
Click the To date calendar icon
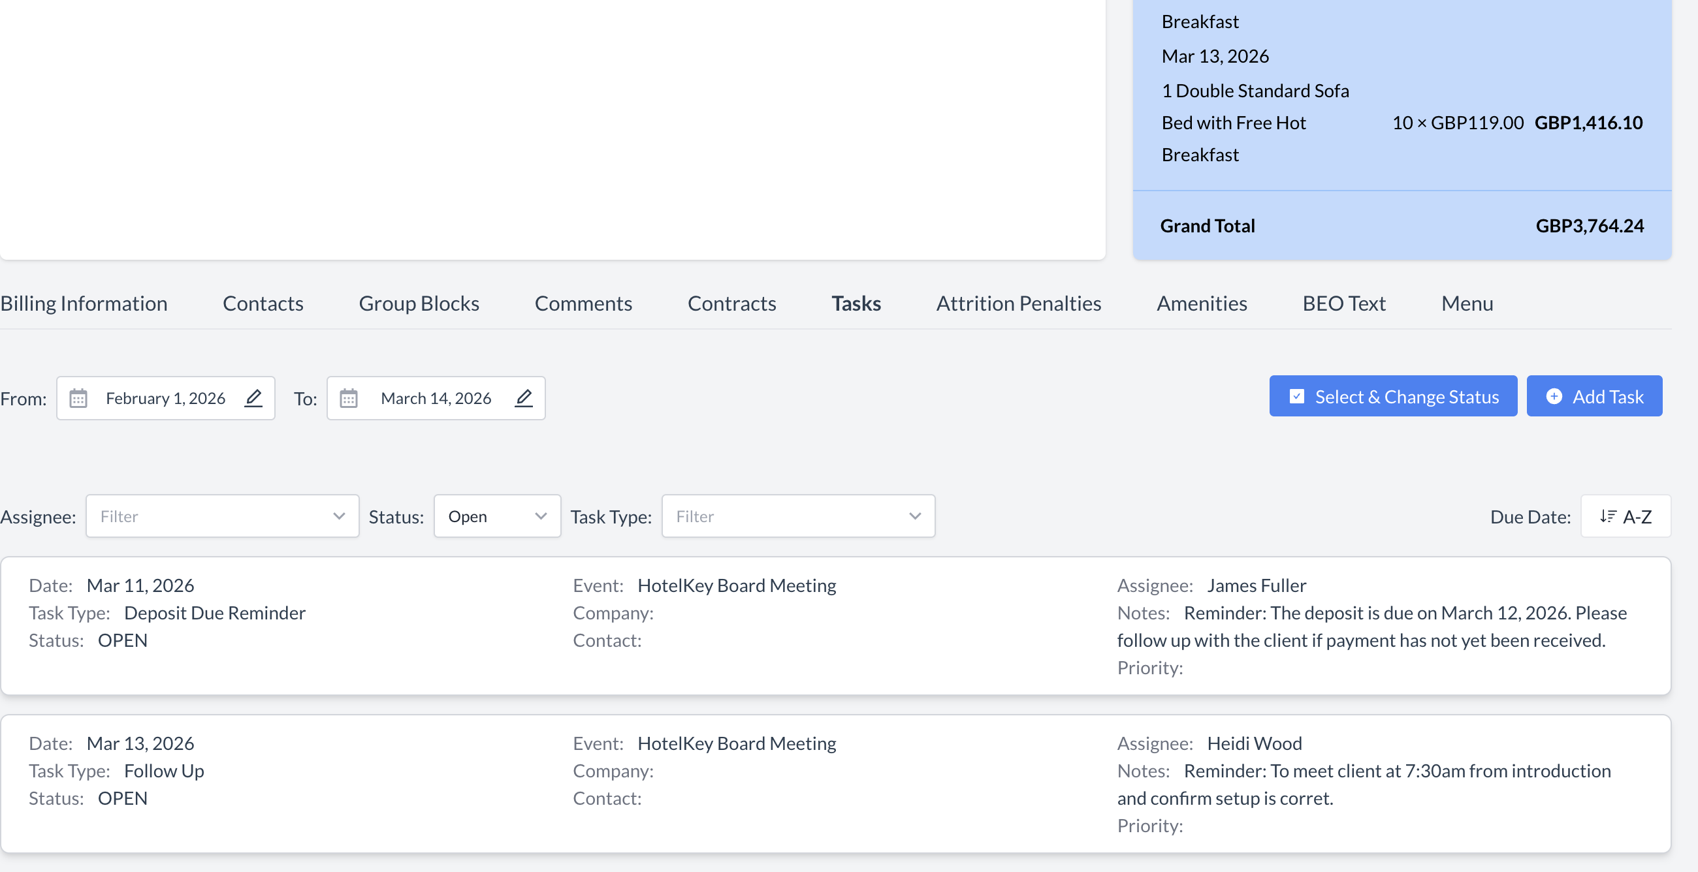coord(349,398)
